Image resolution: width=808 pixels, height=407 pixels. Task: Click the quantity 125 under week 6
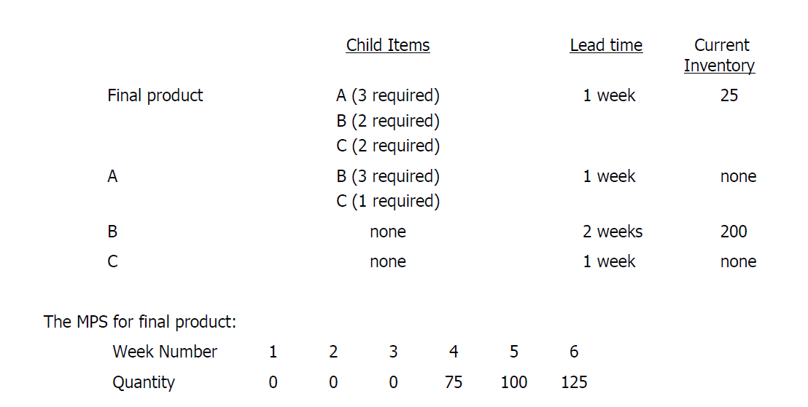574,382
